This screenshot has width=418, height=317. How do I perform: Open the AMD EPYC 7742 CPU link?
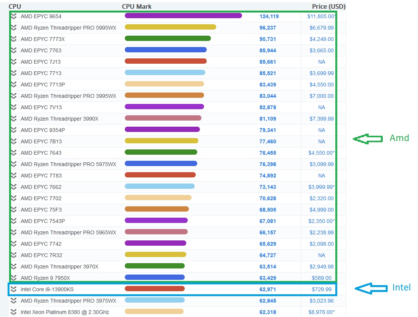coord(41,244)
